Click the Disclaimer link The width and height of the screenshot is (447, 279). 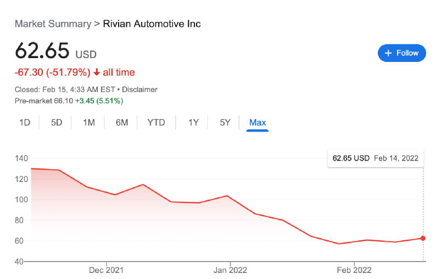139,89
